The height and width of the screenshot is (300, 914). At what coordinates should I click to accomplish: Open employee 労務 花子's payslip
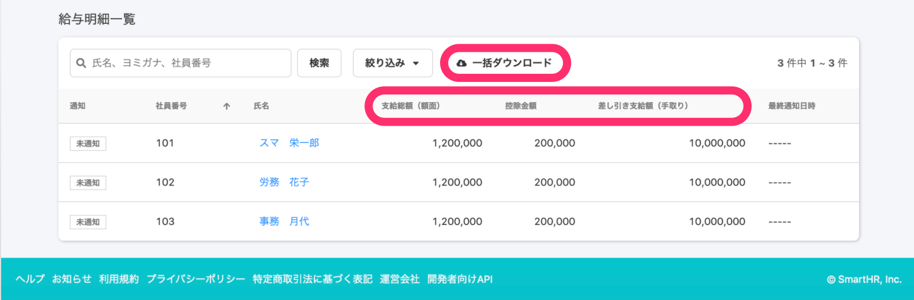[284, 182]
